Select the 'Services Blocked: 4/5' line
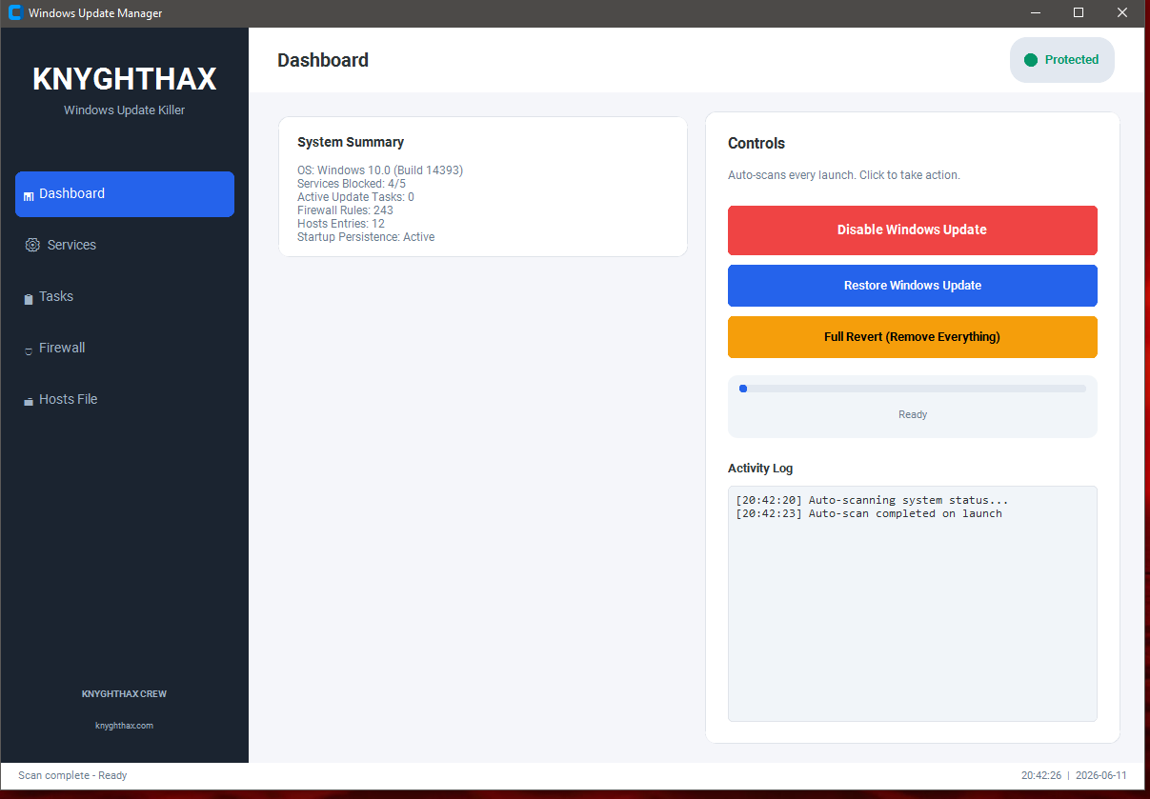1150x799 pixels. coord(352,184)
